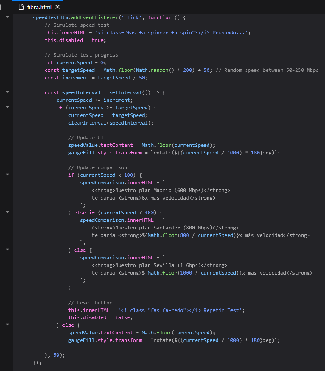
Task: Click comment '// Reset button'
Action: (90, 303)
